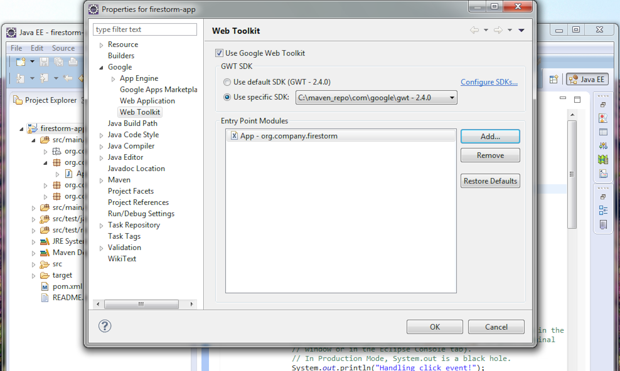Image resolution: width=620 pixels, height=371 pixels.
Task: Collapse the Google category
Action: [x=101, y=68]
